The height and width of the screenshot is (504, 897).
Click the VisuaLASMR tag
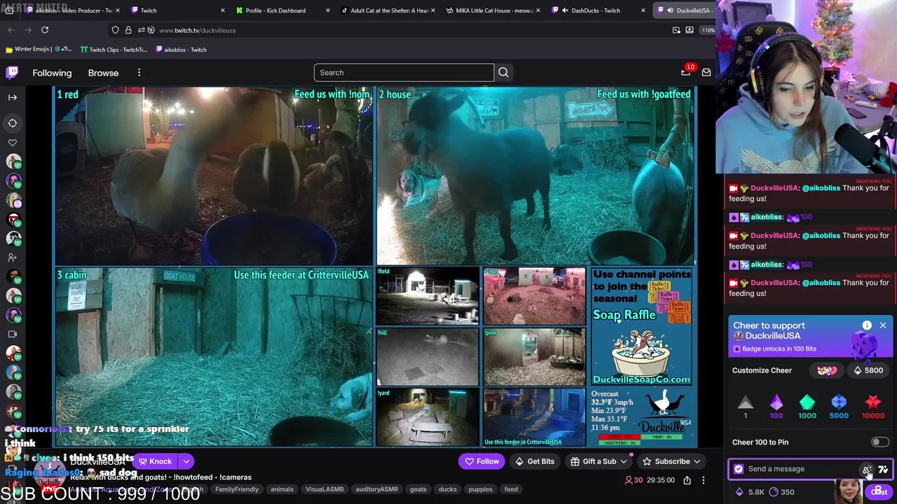click(x=324, y=489)
